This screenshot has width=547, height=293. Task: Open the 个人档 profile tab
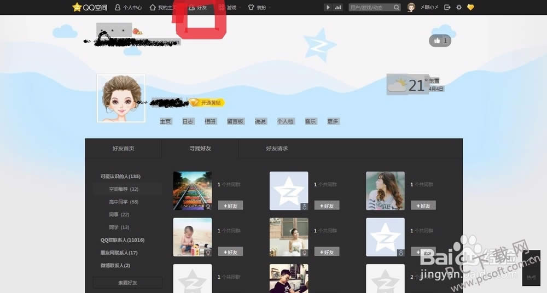click(286, 121)
